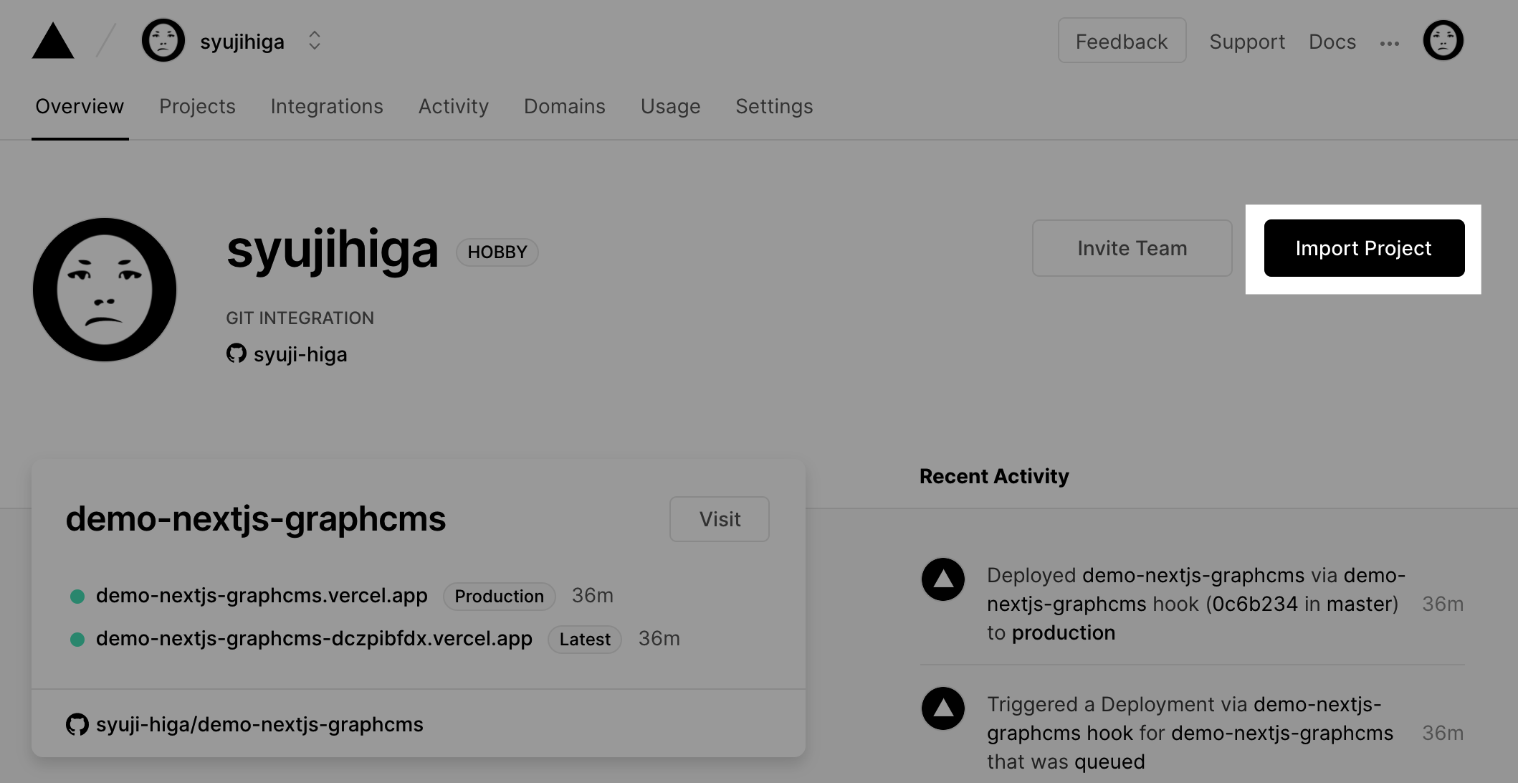
Task: Switch to the Projects tab
Action: coord(197,106)
